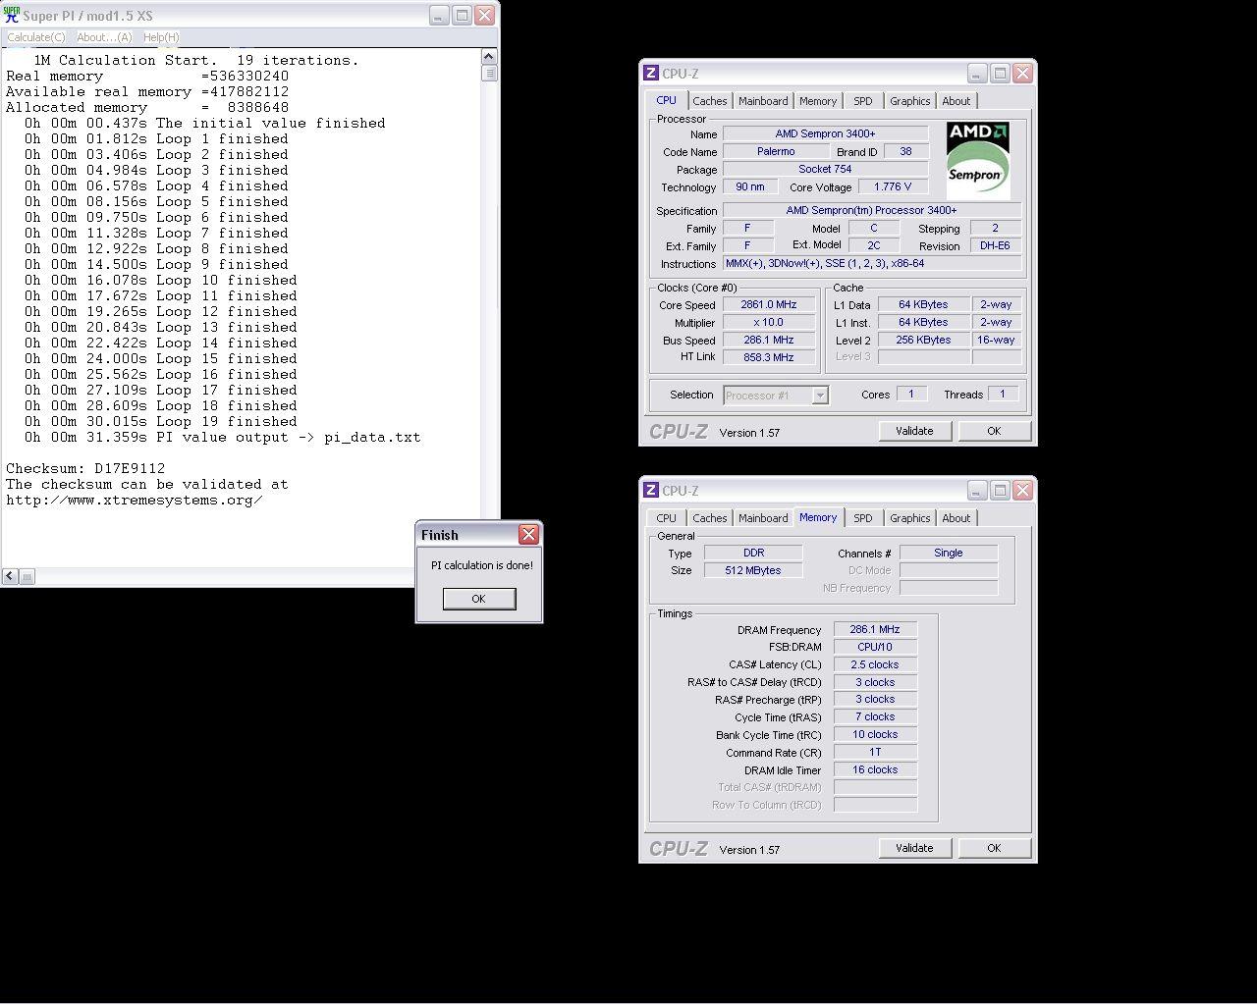Image resolution: width=1257 pixels, height=1005 pixels.
Task: Click the 'PI value output -> pi_data.txt' line
Action: click(222, 438)
